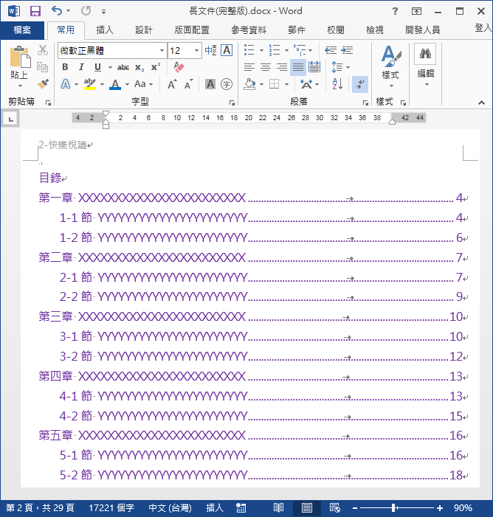The width and height of the screenshot is (493, 517).
Task: Click 中文 (台灣) language in status bar
Action: (170, 507)
